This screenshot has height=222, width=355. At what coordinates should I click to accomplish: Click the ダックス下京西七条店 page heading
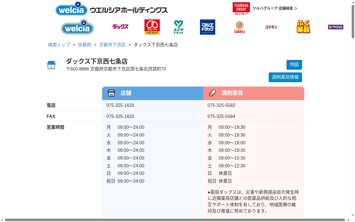(x=97, y=61)
